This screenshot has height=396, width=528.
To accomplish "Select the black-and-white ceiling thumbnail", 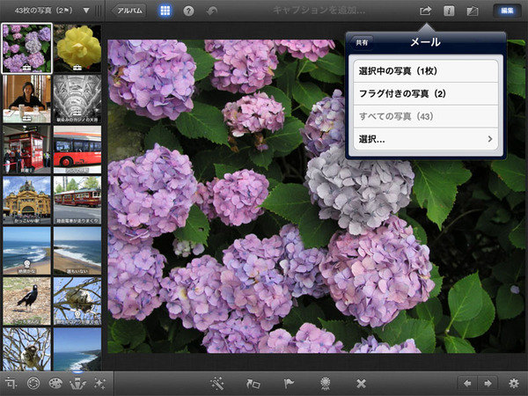I will coord(77,99).
